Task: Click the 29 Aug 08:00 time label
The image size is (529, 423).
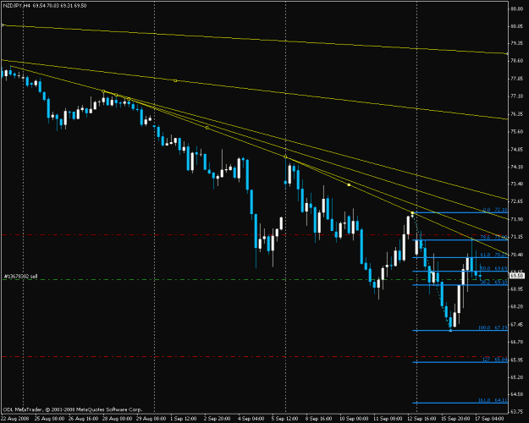Action: pos(151,419)
